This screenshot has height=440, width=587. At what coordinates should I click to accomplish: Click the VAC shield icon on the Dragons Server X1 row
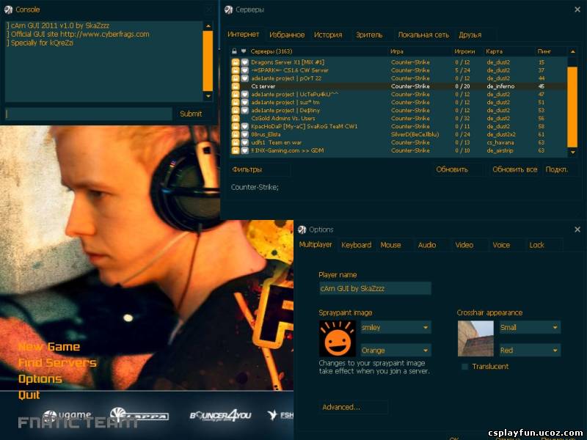pos(244,62)
